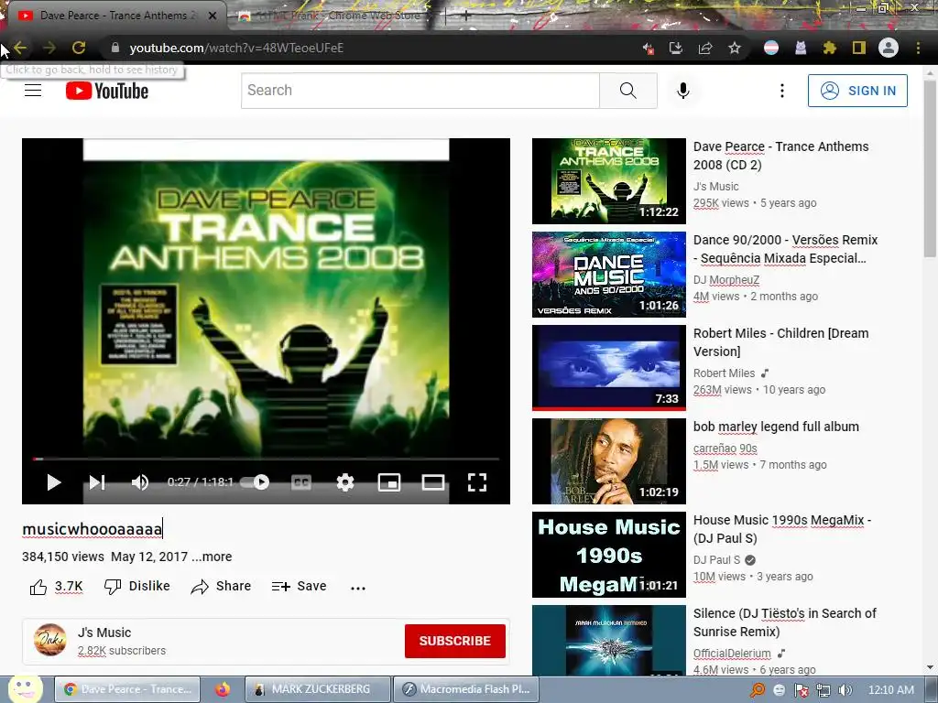Click the browser forward arrow
The width and height of the screenshot is (938, 703).
(49, 48)
